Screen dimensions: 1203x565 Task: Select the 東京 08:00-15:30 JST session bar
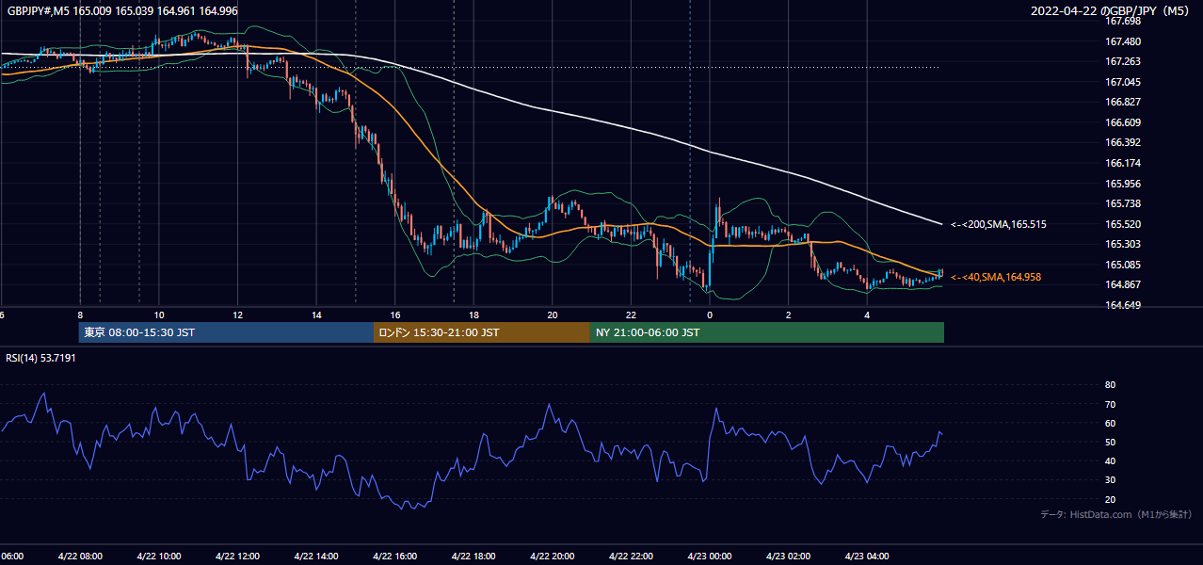point(226,332)
